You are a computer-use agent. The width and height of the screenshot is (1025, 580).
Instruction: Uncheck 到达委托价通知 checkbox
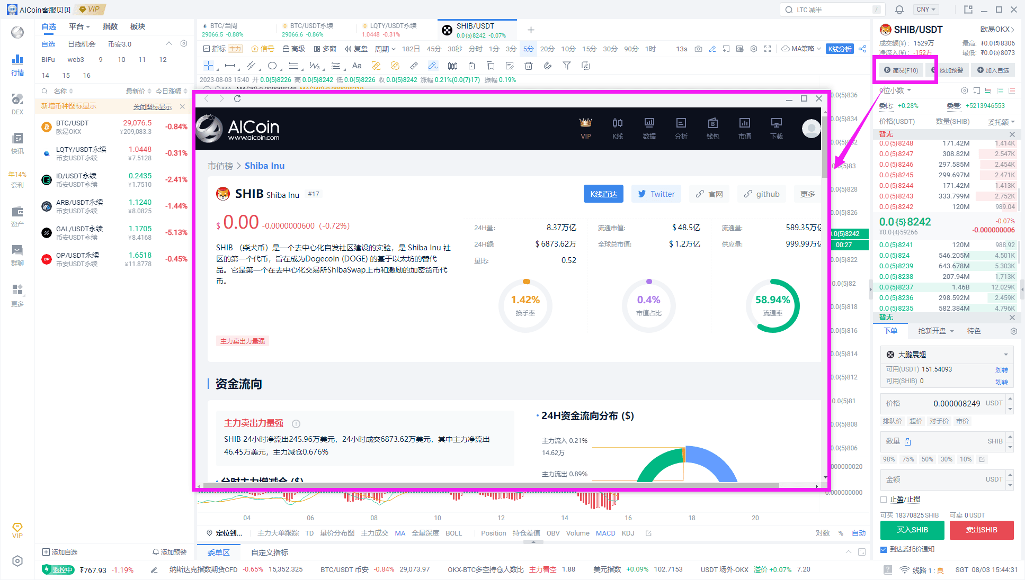884,549
